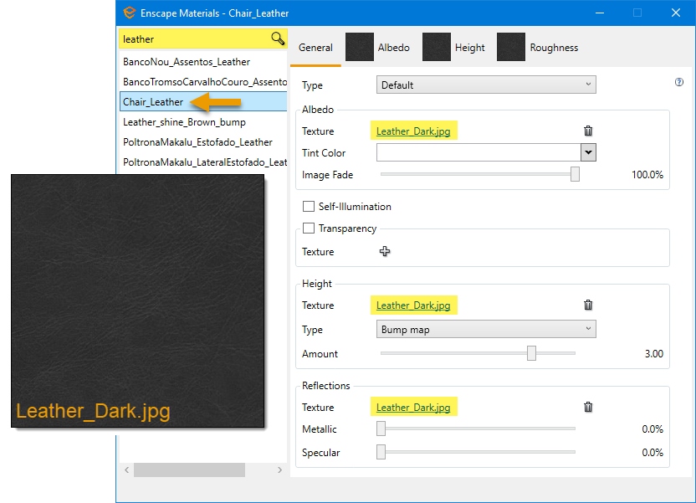Open Reflections Leather_Dark.jpg texture link

click(x=413, y=408)
